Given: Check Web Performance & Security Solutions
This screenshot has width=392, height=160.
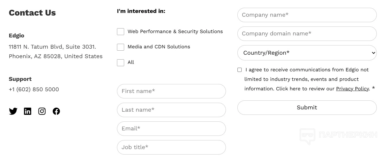Looking at the screenshot, I should [x=121, y=32].
